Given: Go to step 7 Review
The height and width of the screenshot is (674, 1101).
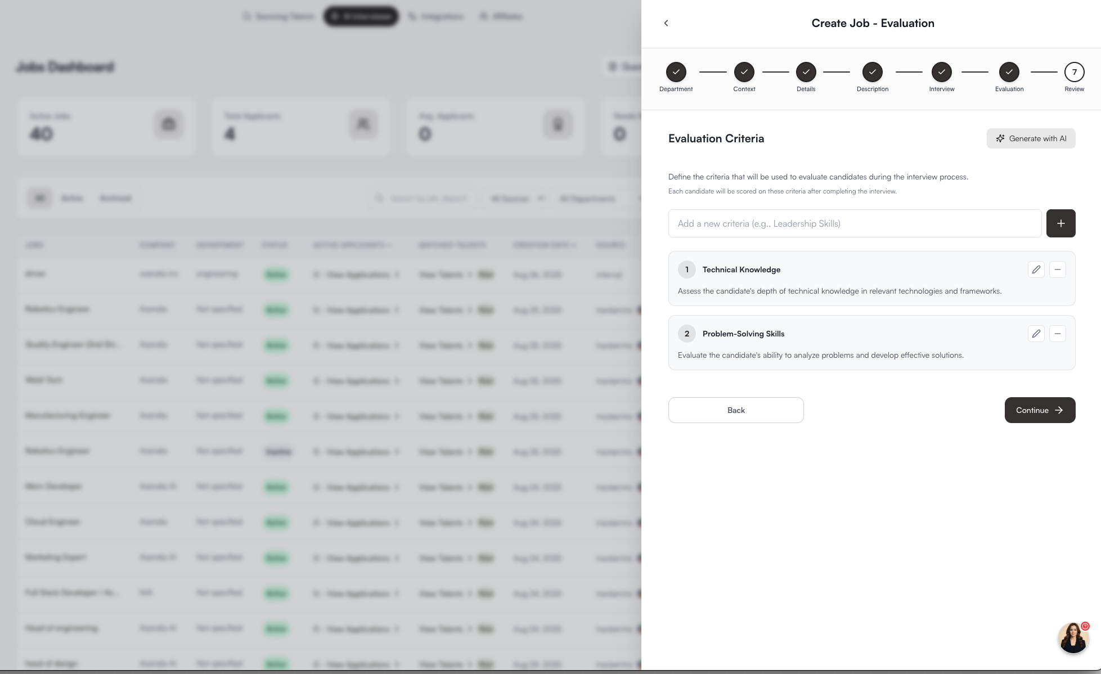Looking at the screenshot, I should (1074, 72).
